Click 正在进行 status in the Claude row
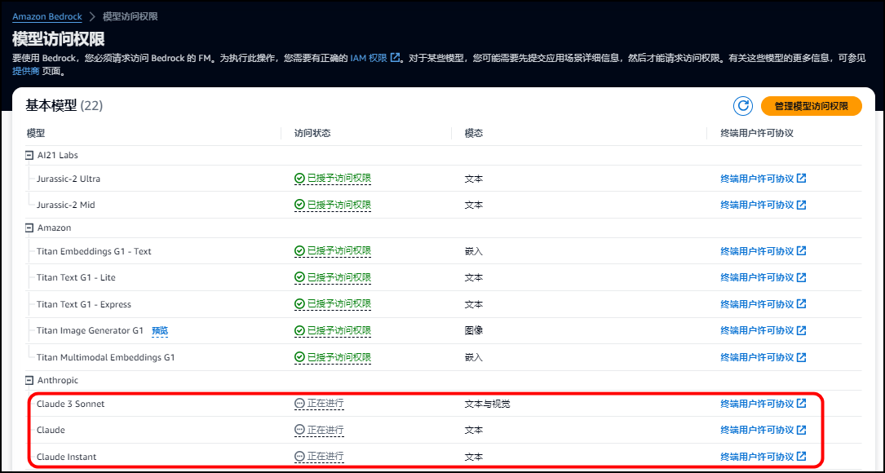Viewport: 885px width, 473px height. coord(319,430)
